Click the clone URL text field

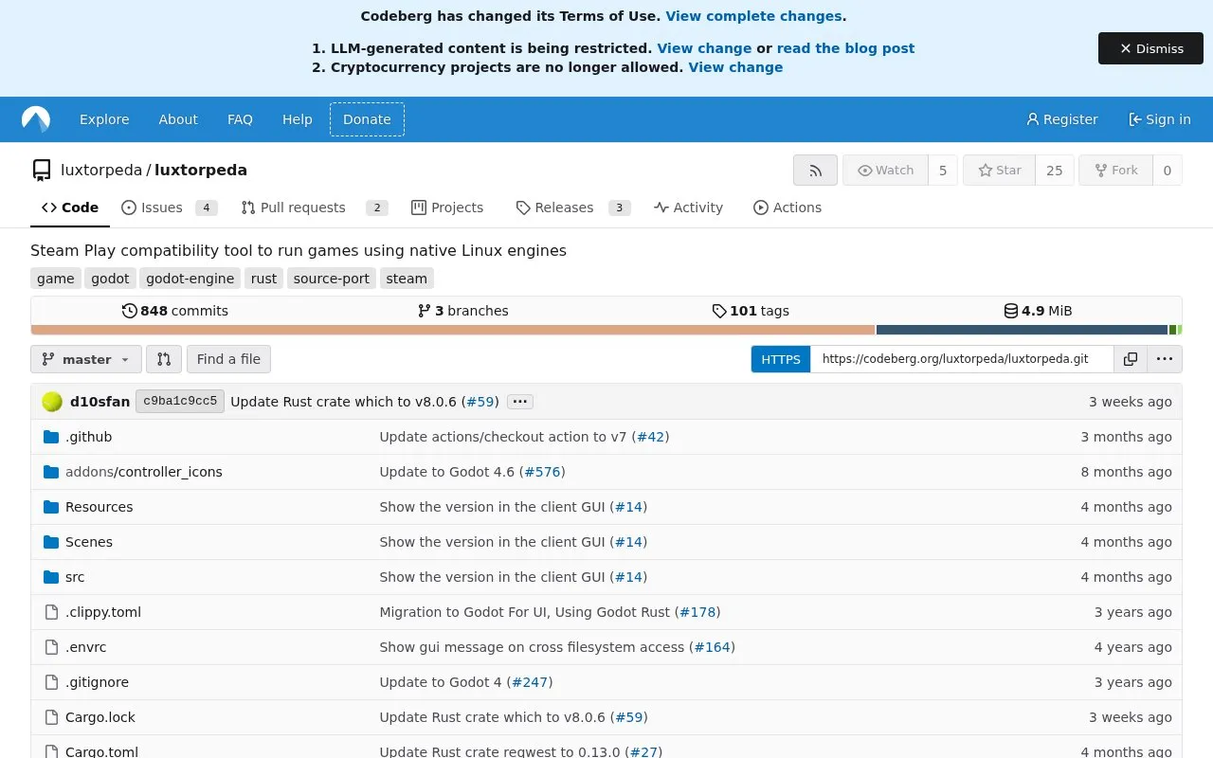[x=962, y=359]
